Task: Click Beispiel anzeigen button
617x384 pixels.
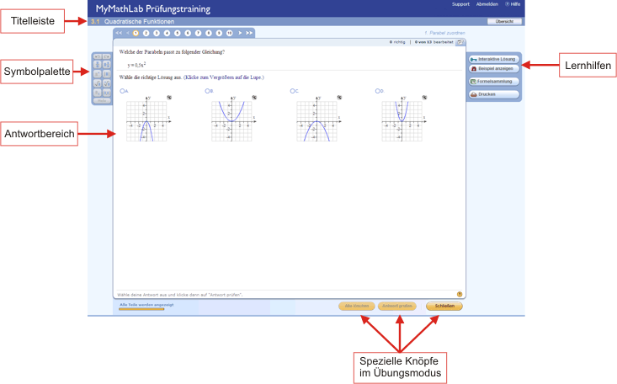Action: pos(494,68)
